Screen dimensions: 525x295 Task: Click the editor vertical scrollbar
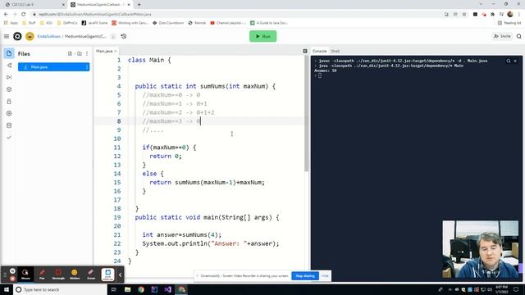(306, 114)
